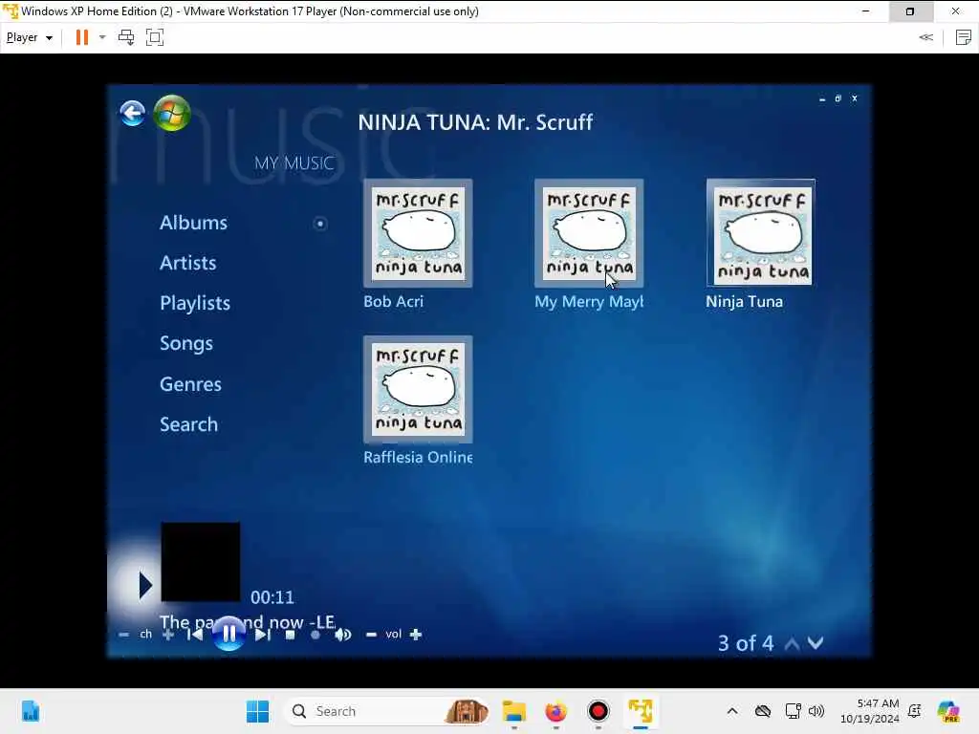Click the record dot button

(x=315, y=635)
